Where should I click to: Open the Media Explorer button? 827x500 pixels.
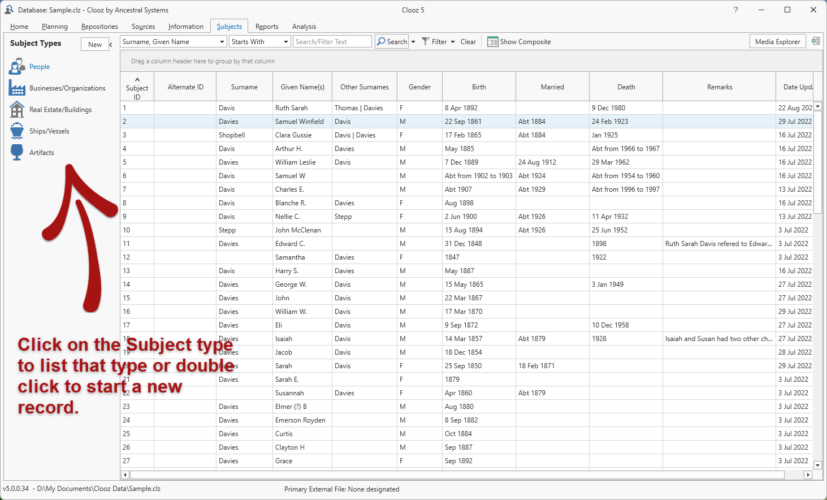pyautogui.click(x=777, y=42)
